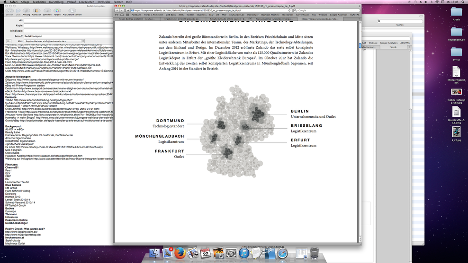The image size is (468, 263).
Task: Open Safari application menu
Action: (x=13, y=2)
